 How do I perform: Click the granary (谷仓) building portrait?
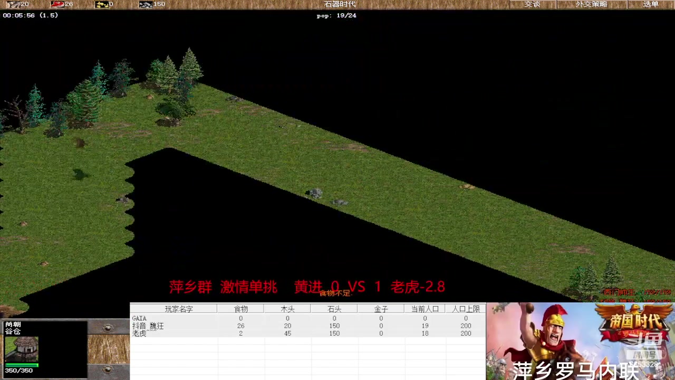[x=22, y=349]
